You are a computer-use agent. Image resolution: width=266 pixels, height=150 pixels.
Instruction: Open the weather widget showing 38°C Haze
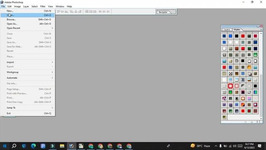(x=200, y=146)
